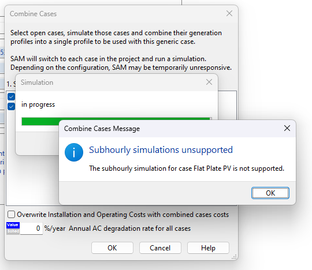Click the annual AC degradation rate field
This screenshot has height=270, width=312.
click(x=31, y=228)
